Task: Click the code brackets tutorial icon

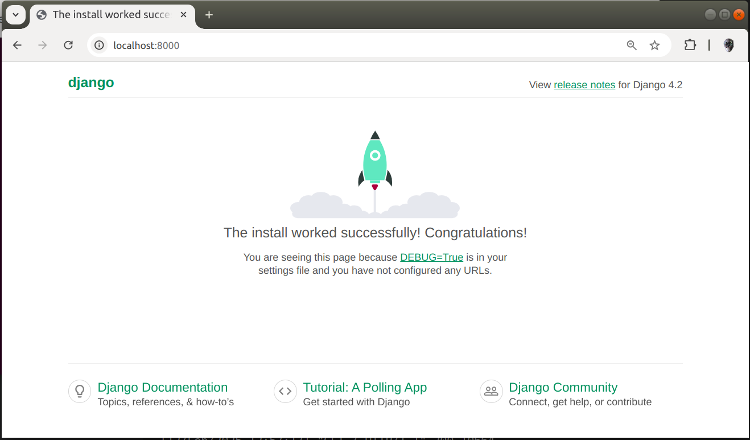Action: pyautogui.click(x=285, y=392)
